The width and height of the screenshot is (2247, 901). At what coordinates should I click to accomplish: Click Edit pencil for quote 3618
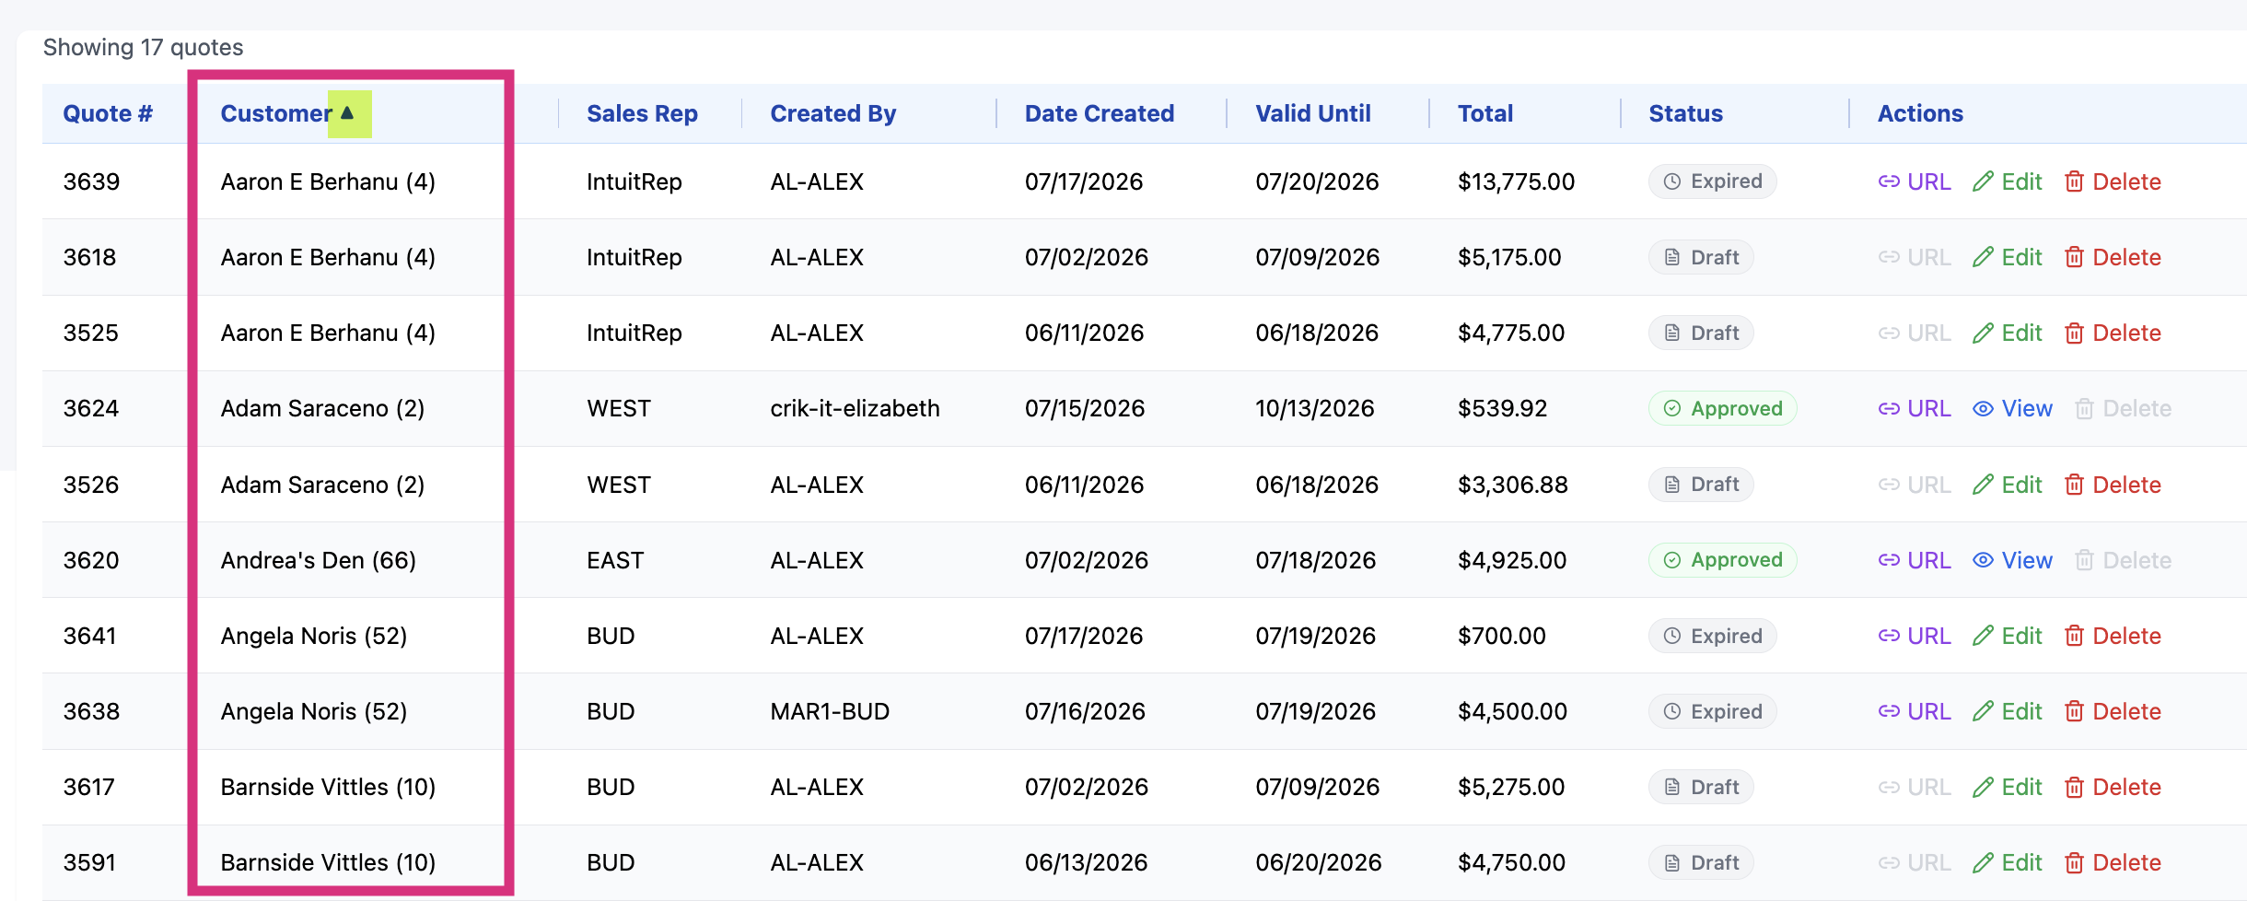(2008, 257)
